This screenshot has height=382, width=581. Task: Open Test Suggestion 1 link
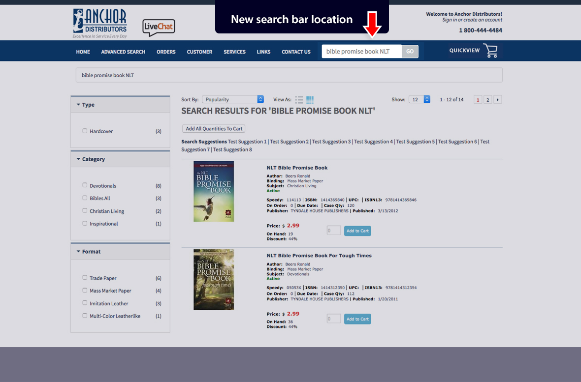tap(247, 142)
